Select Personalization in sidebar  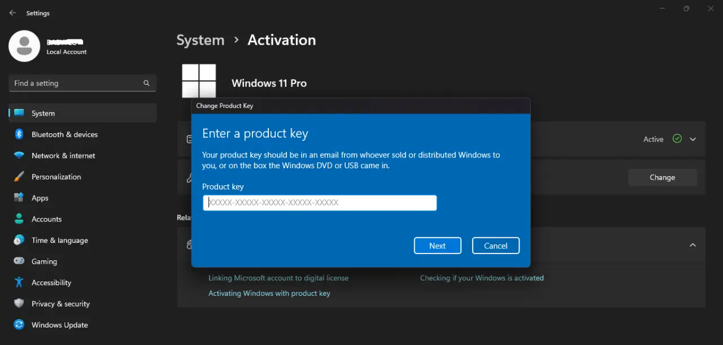click(x=82, y=177)
